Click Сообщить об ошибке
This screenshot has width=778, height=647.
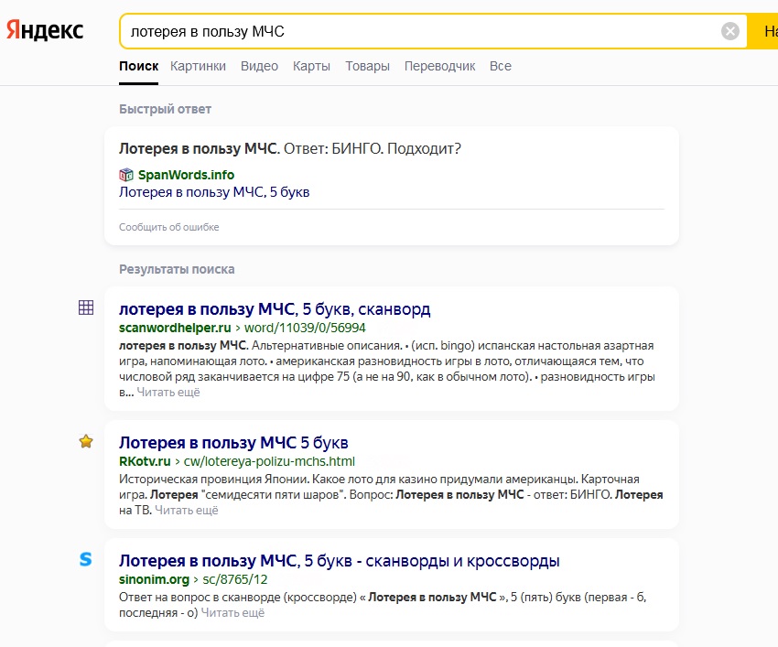pyautogui.click(x=168, y=227)
